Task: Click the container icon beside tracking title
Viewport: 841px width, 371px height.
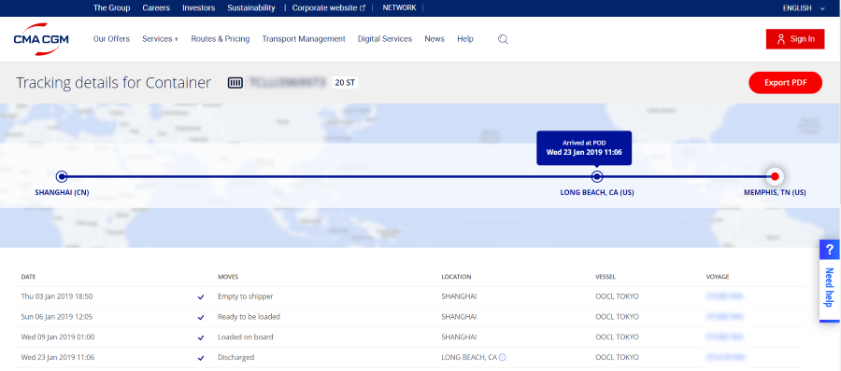Action: (235, 83)
